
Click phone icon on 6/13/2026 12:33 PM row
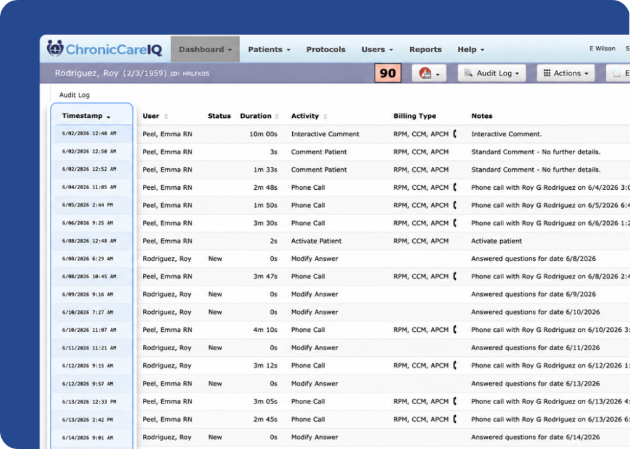tap(455, 401)
